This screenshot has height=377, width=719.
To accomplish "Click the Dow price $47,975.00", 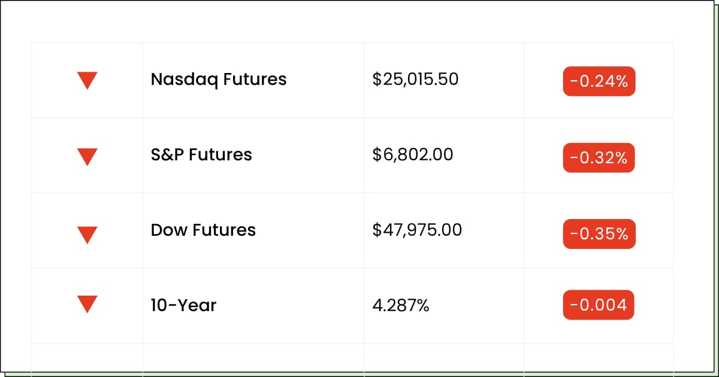I will tap(417, 230).
